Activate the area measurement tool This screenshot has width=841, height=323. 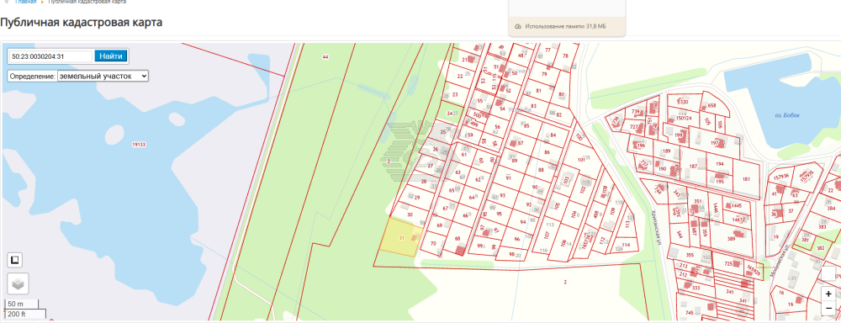coord(14,260)
